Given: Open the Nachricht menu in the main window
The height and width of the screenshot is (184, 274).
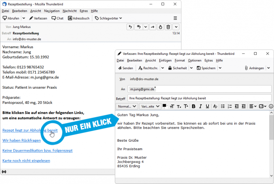Looking at the screenshot, I should [x=70, y=11].
